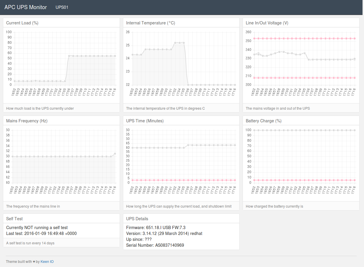This screenshot has width=364, height=267.
Task: Select the UPS Time (Minutes) panel heading
Action: coord(145,121)
